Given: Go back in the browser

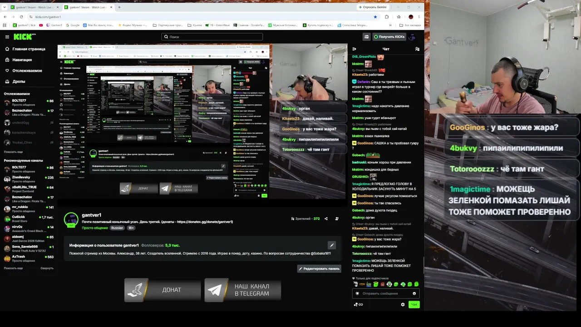Looking at the screenshot, I should (5, 17).
